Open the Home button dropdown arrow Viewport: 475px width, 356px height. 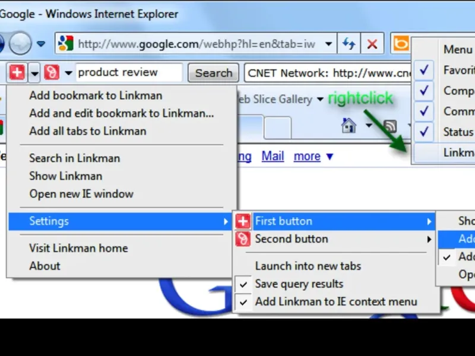369,125
